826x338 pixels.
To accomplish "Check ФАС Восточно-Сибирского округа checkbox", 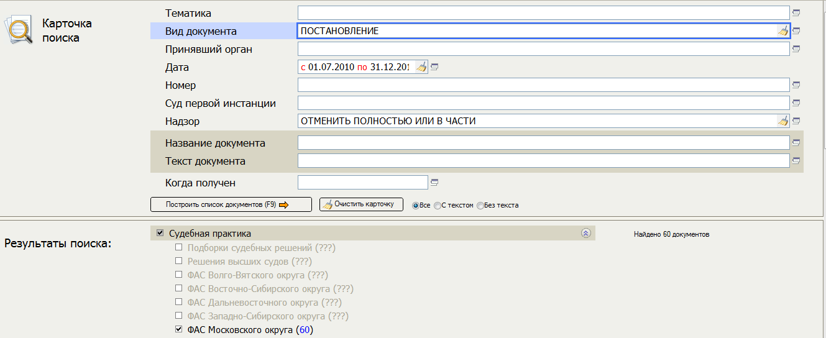I will click(178, 288).
